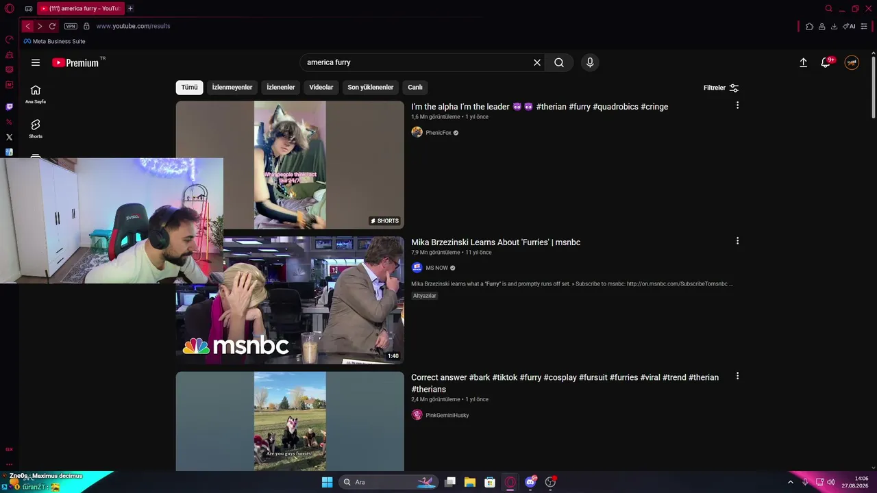Open Twitch panel in Opera sidebar
Viewport: 877px width, 493px height.
click(x=10, y=107)
